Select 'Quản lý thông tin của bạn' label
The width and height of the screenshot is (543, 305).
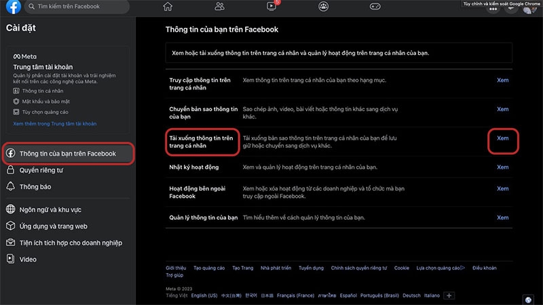pos(203,218)
